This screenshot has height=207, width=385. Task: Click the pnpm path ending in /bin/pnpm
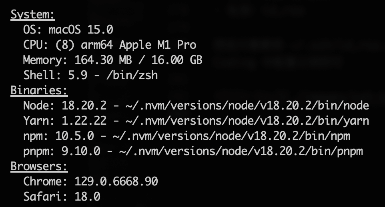pyautogui.click(x=241, y=151)
